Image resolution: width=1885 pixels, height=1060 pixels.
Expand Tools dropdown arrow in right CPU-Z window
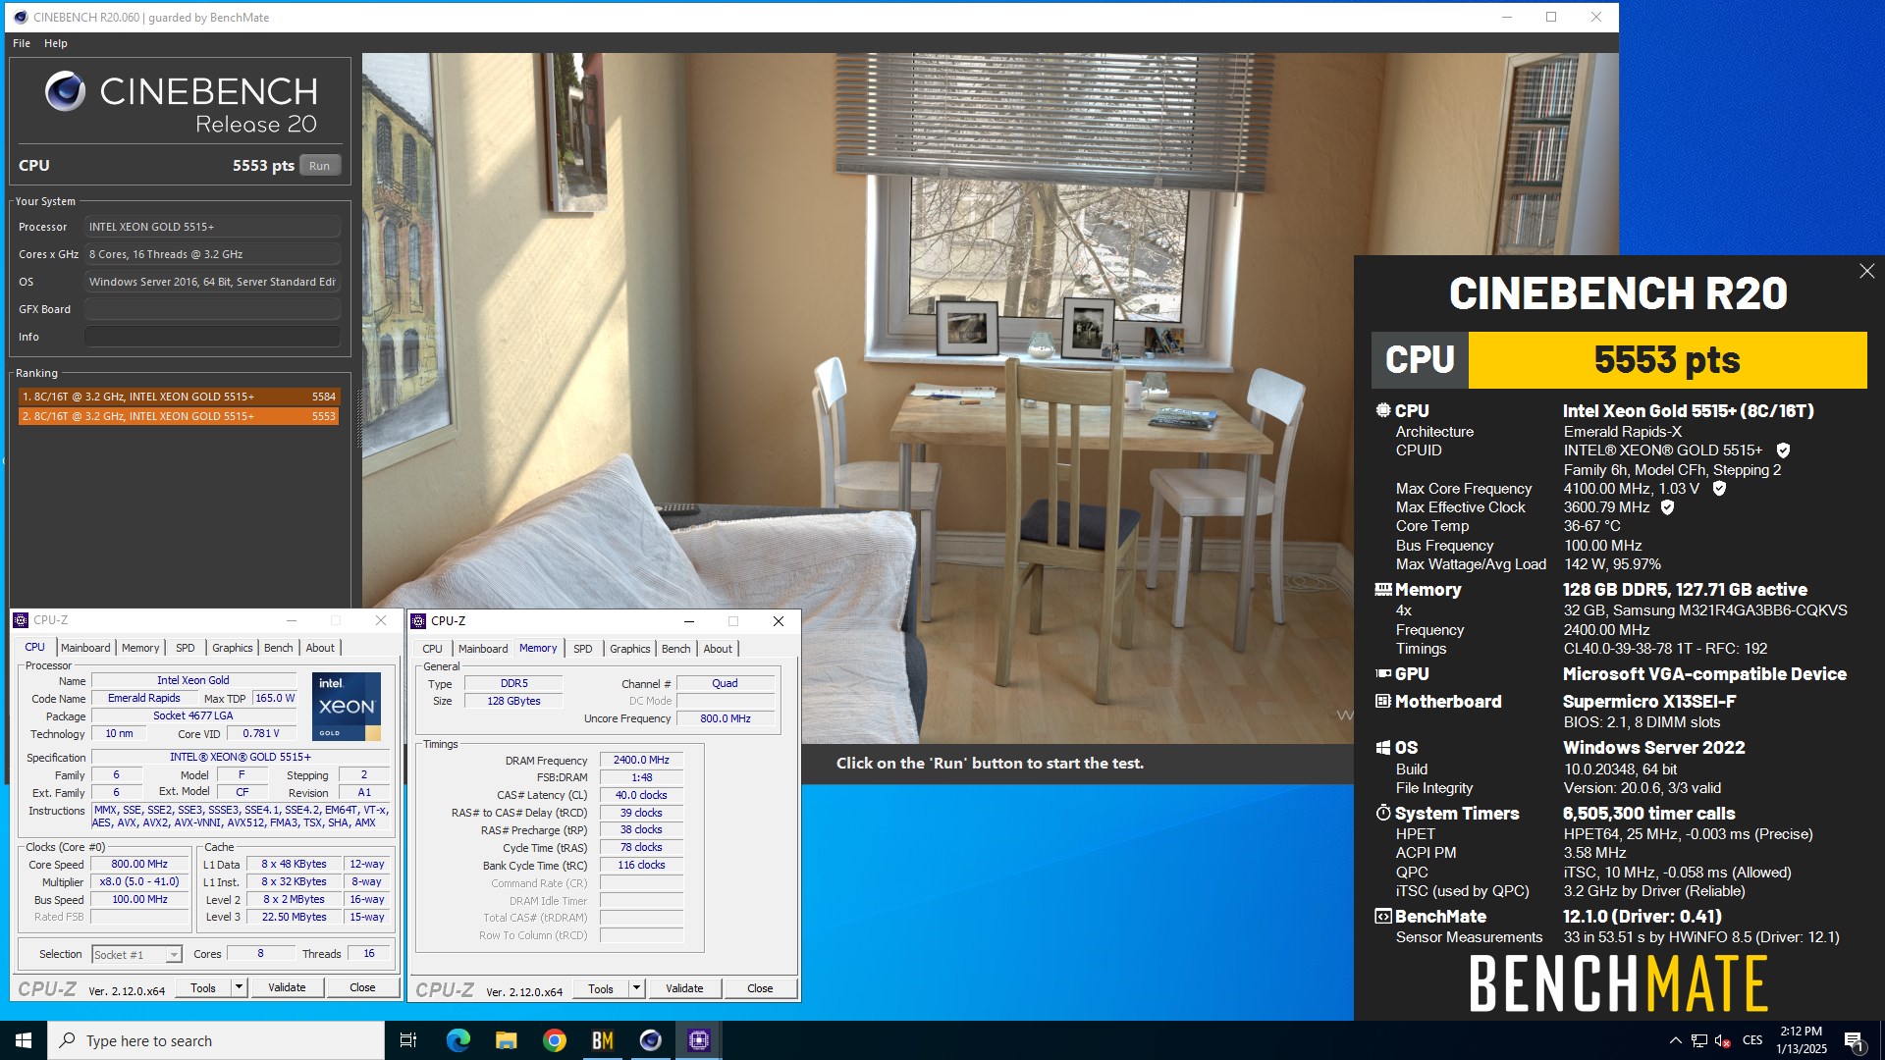636,988
